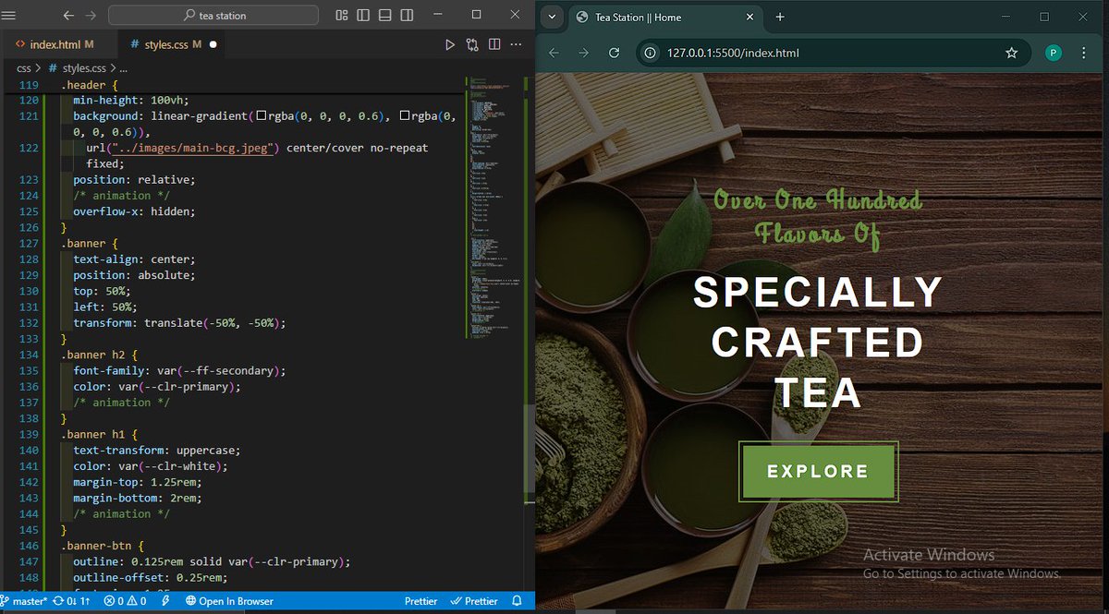
Task: Open changes with the compare icon in editor toolbar
Action: [472, 44]
